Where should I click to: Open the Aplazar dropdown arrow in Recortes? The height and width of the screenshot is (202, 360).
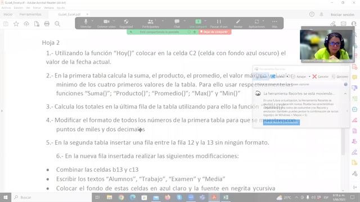click(x=309, y=76)
